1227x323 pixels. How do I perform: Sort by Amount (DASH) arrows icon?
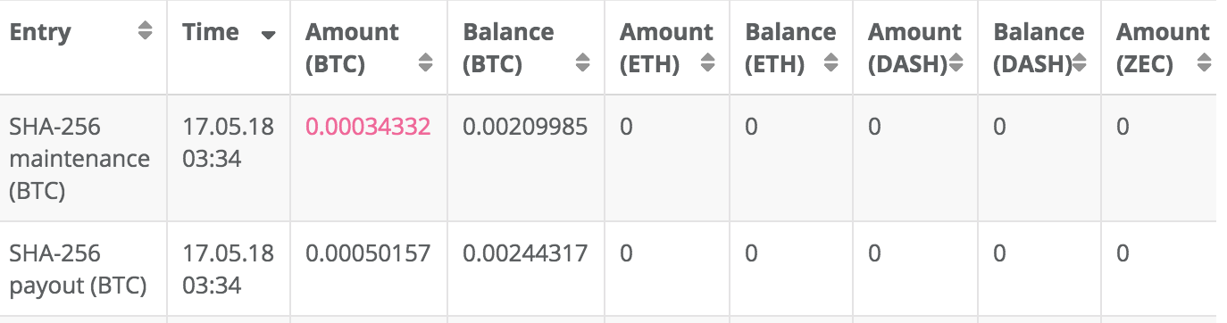click(956, 63)
